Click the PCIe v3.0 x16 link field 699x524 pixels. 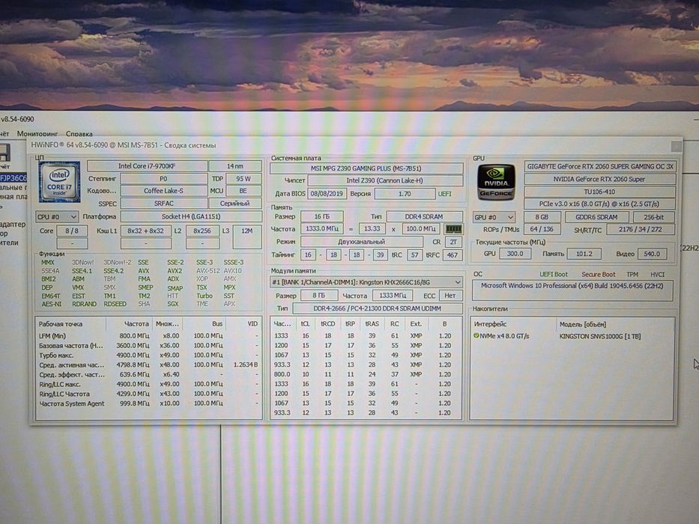point(600,204)
